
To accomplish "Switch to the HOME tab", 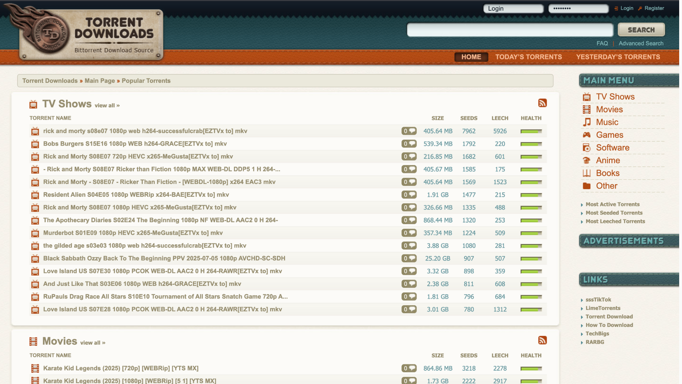I will click(x=471, y=57).
